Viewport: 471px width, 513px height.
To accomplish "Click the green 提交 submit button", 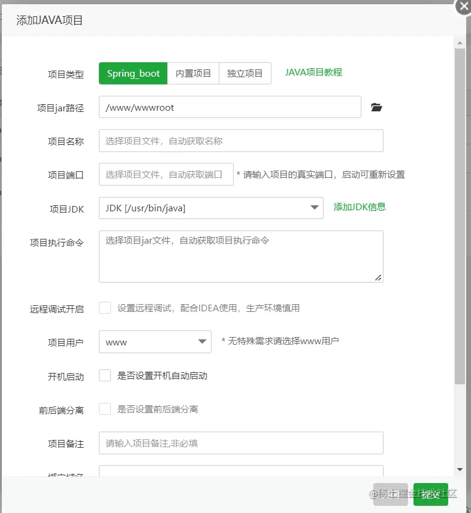I will pos(431,494).
